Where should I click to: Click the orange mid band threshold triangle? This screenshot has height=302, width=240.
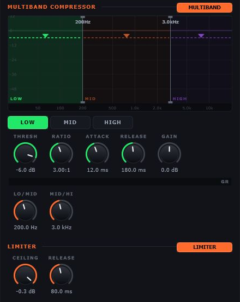pos(127,36)
